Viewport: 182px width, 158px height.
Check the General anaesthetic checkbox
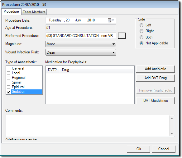(x=9, y=68)
